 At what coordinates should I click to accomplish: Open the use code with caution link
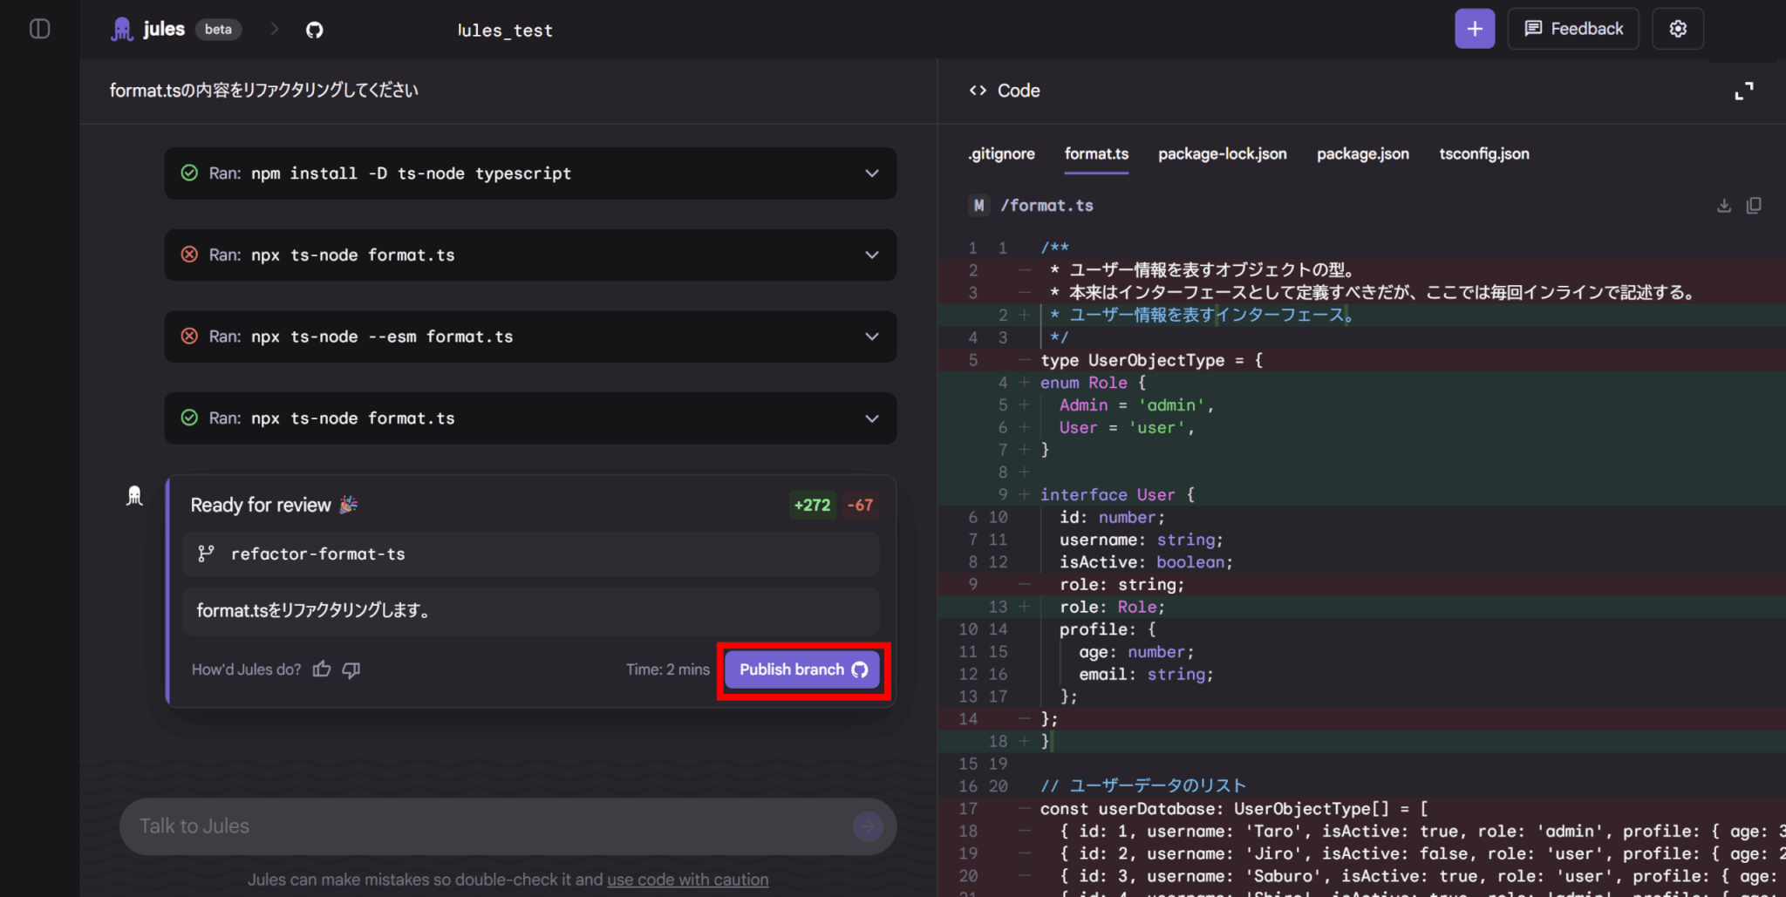coord(688,880)
